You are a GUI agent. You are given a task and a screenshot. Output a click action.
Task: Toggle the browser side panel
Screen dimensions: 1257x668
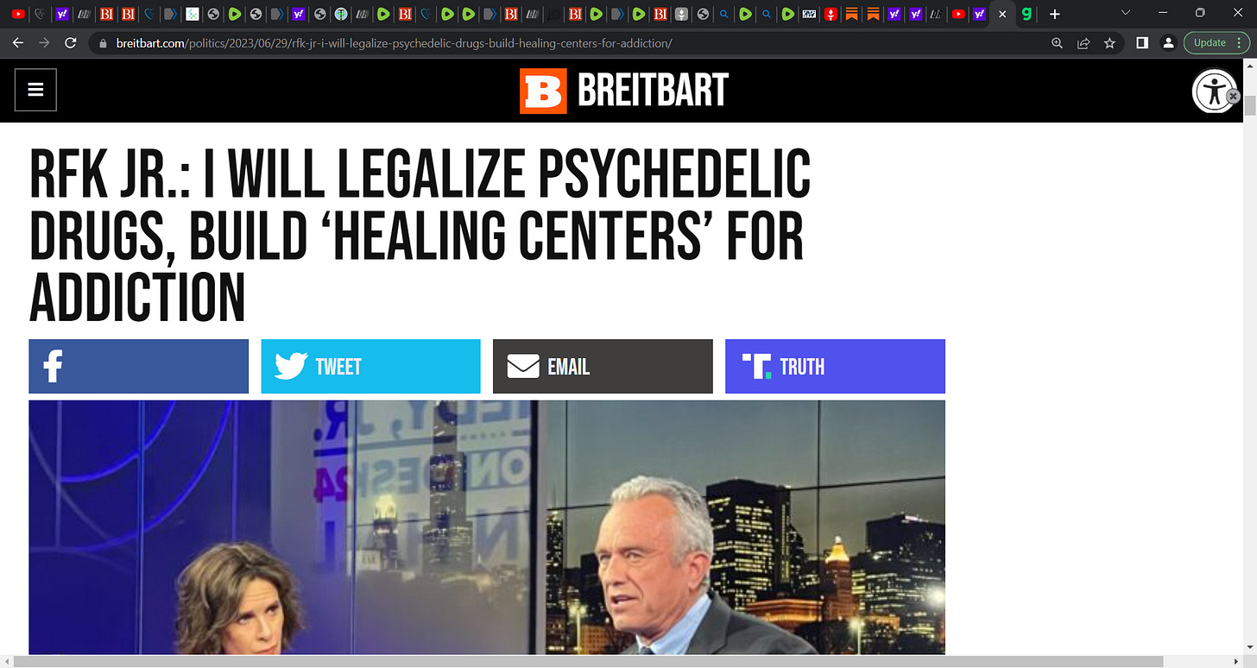click(1141, 43)
